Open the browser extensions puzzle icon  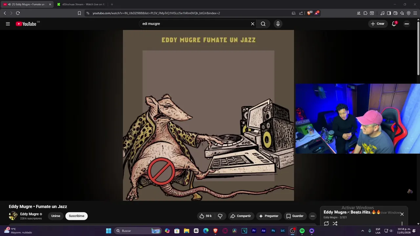(365, 13)
